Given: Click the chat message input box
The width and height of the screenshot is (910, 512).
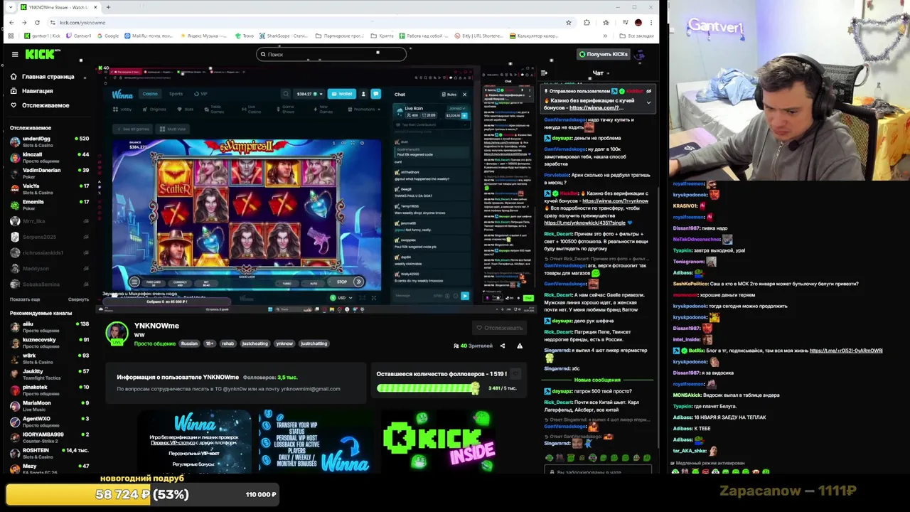Looking at the screenshot, I should [x=598, y=471].
